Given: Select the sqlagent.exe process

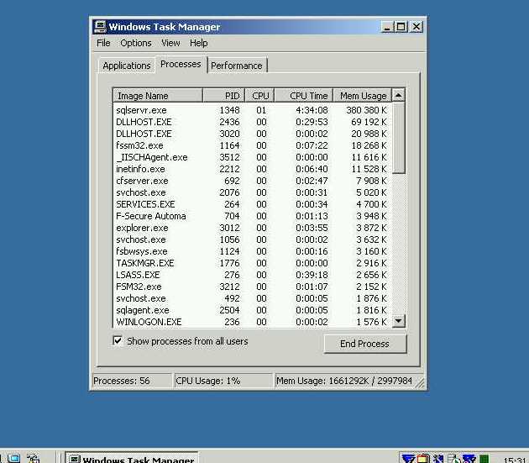Looking at the screenshot, I should click(252, 310).
